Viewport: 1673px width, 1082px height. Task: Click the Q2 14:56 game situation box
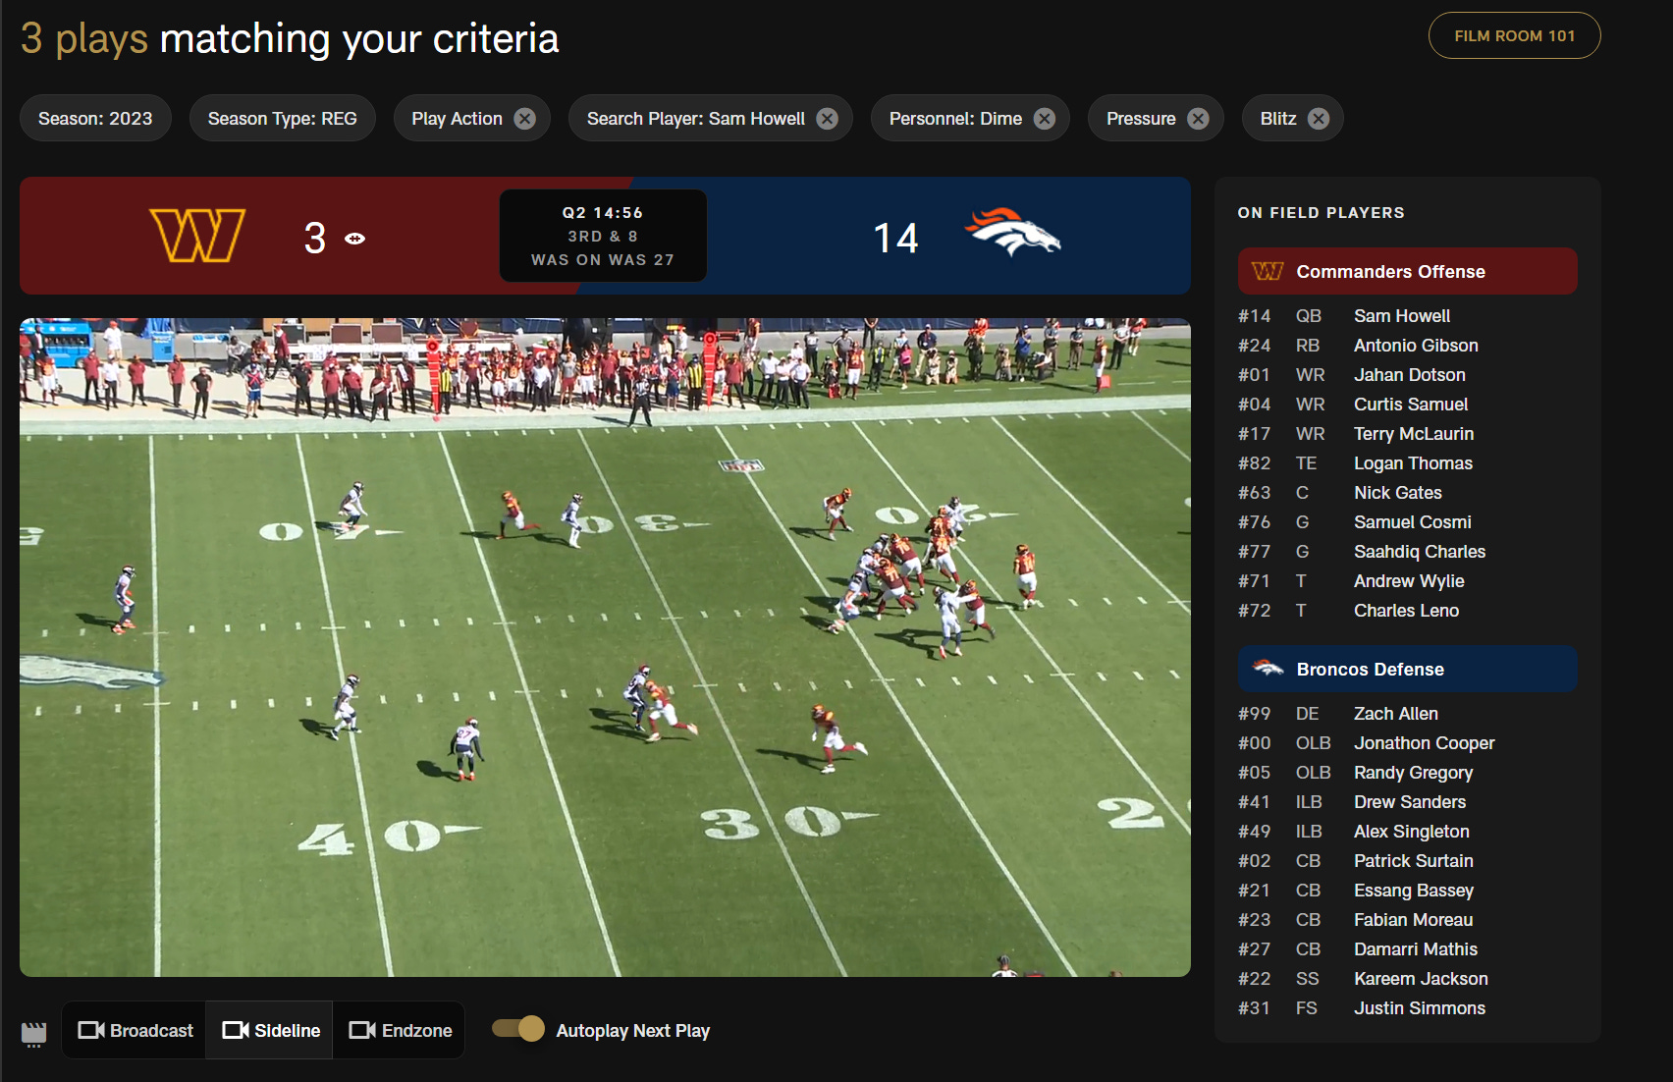pyautogui.click(x=603, y=236)
